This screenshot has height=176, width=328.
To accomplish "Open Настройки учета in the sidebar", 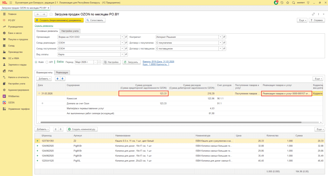I will click(x=17, y=84).
